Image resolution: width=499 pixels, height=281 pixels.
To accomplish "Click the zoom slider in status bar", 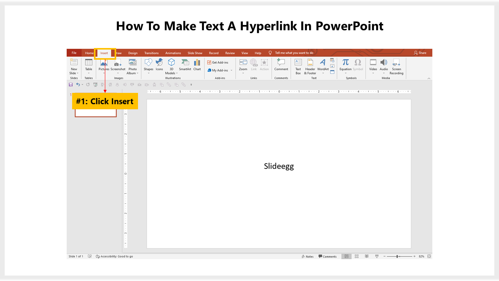I will [400, 256].
